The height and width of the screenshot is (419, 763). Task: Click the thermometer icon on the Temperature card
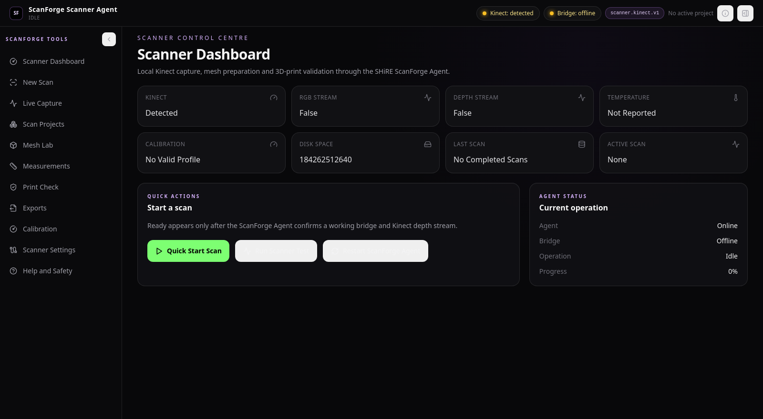point(736,98)
